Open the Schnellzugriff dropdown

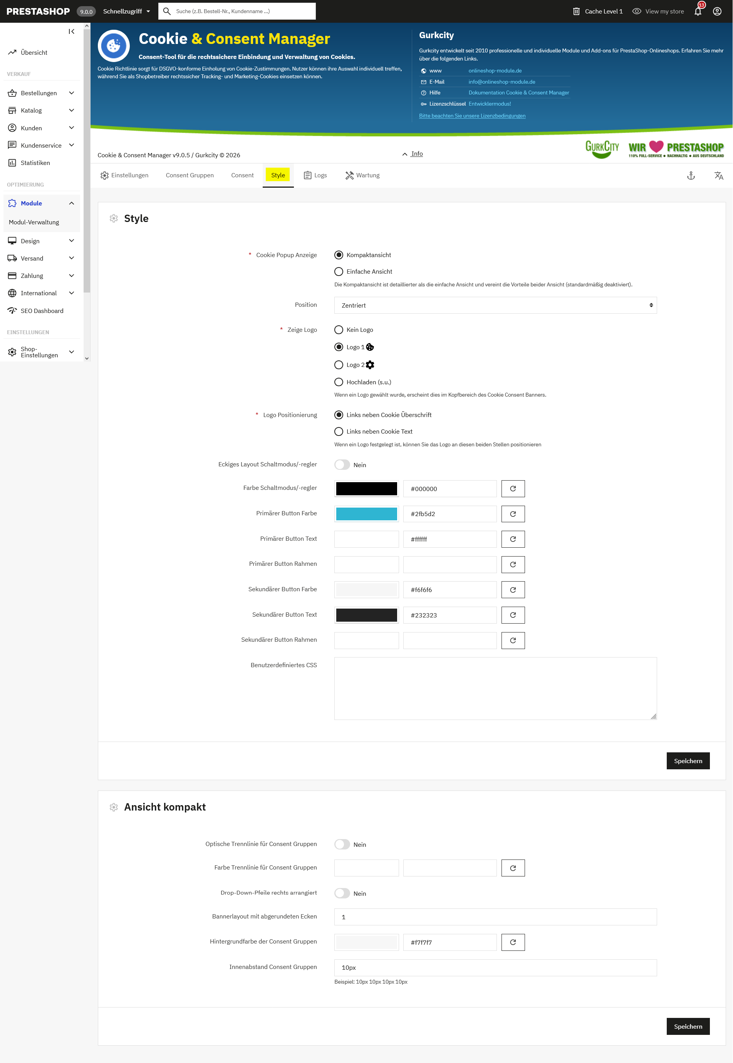point(126,12)
